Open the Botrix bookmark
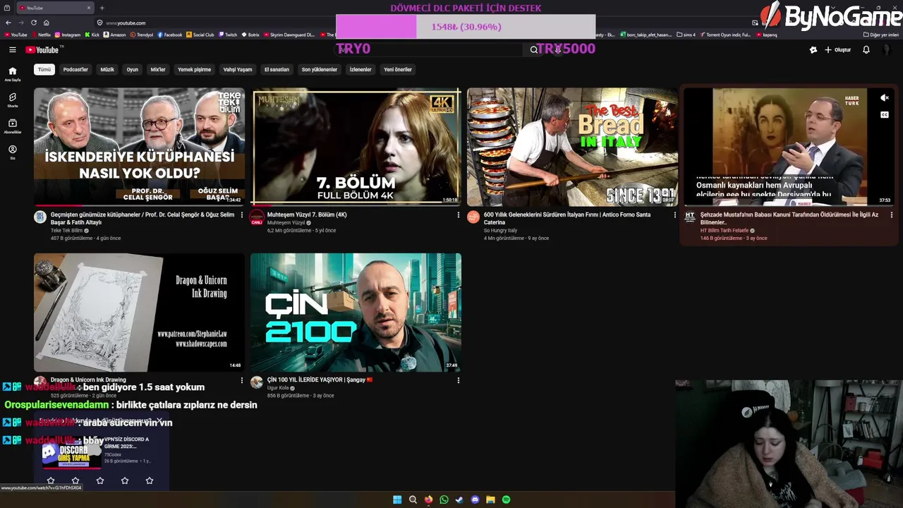 pyautogui.click(x=250, y=35)
